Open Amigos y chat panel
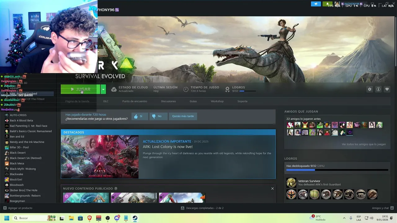This screenshot has width=397, height=223. click(383, 208)
